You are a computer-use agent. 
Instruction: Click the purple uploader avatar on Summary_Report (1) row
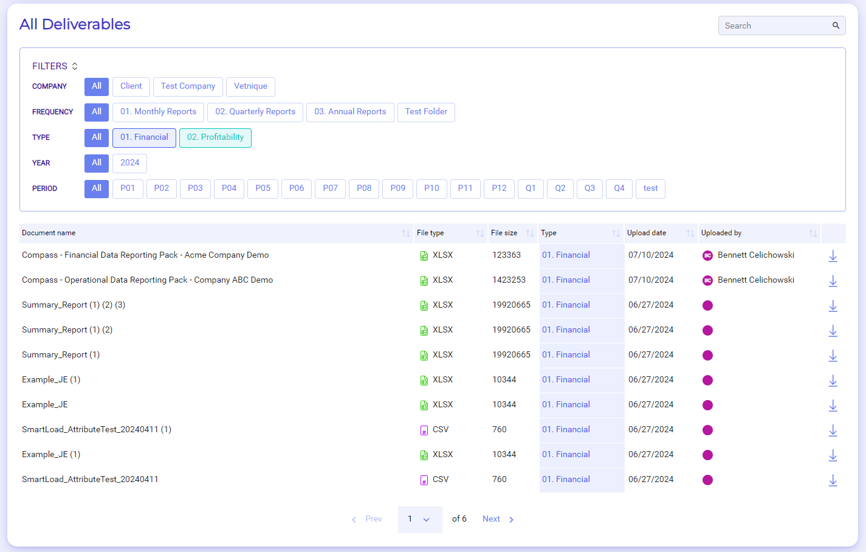point(707,355)
